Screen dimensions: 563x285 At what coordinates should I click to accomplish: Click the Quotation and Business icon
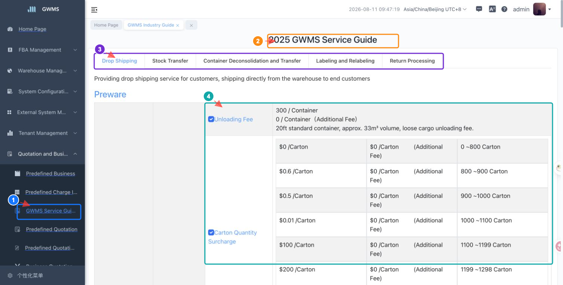10,154
